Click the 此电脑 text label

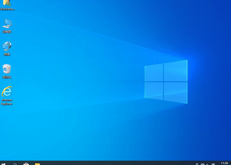tap(7, 32)
